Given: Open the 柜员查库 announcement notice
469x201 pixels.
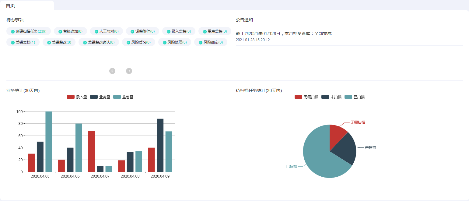Looking at the screenshot, I should point(283,33).
